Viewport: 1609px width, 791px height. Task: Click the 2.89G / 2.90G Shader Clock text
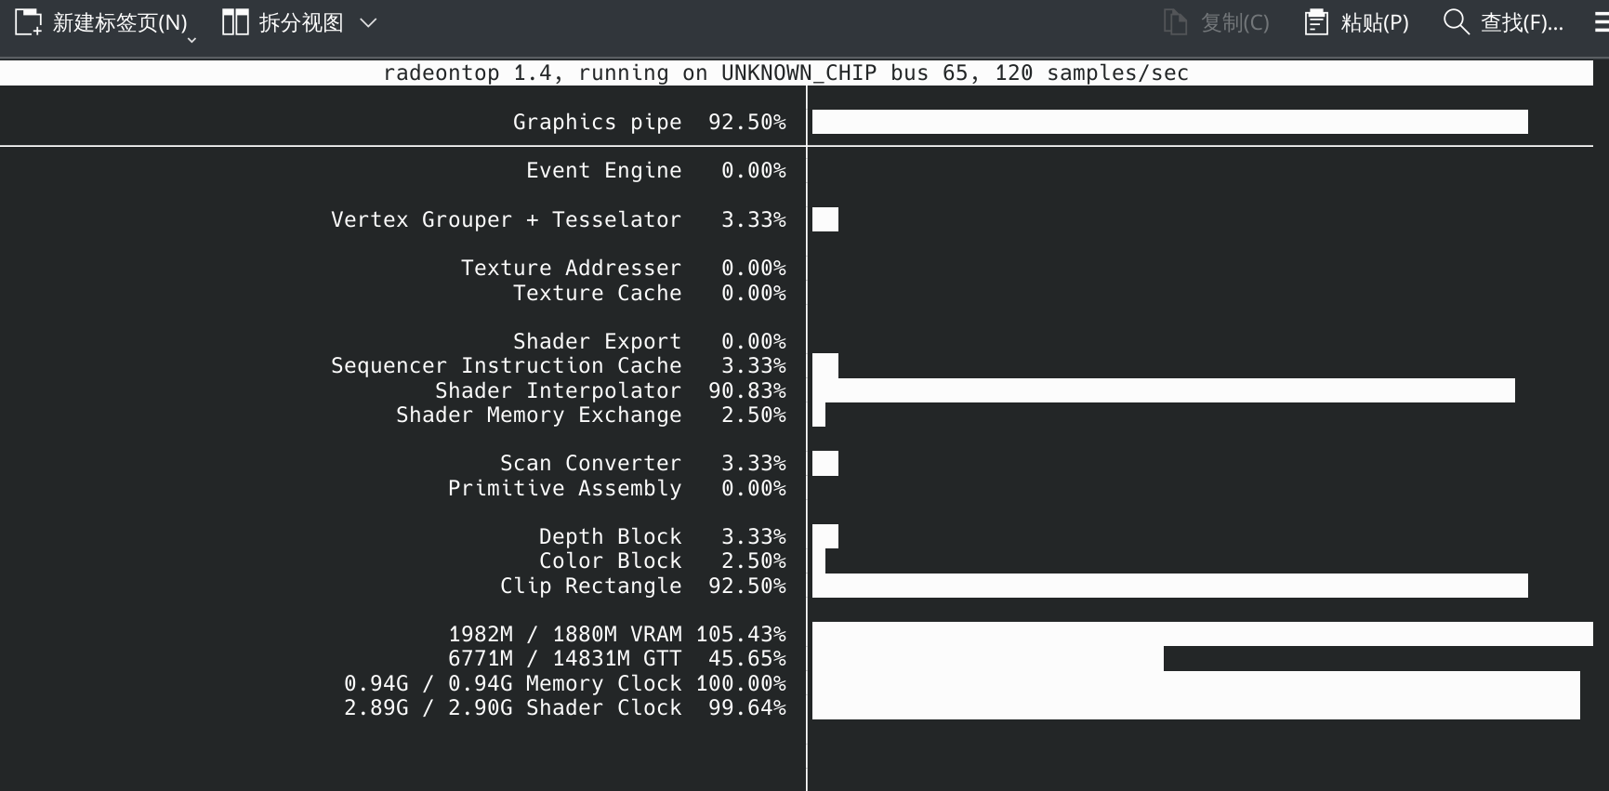coord(512,707)
